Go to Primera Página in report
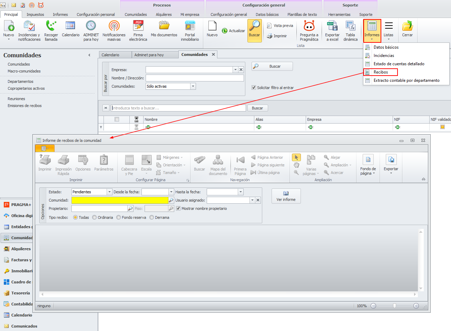The image size is (451, 331). coord(240,165)
